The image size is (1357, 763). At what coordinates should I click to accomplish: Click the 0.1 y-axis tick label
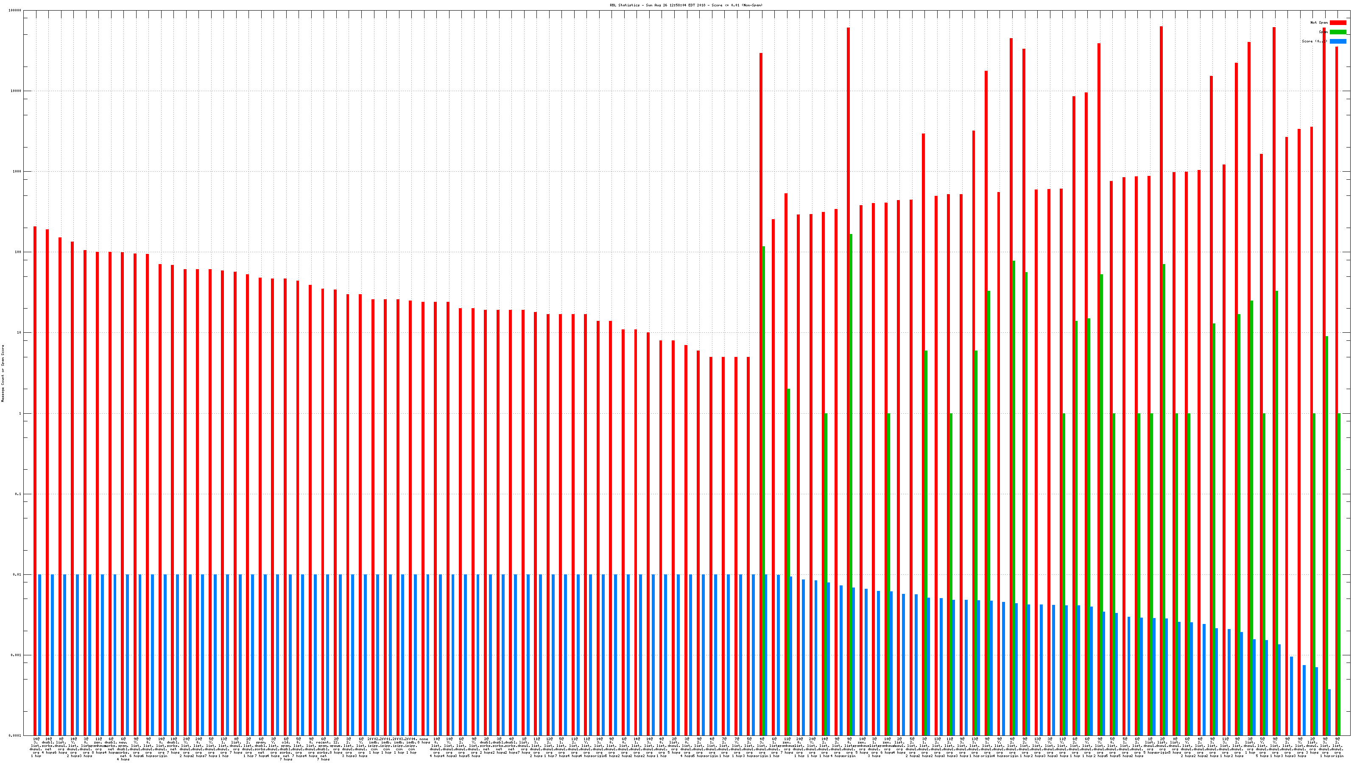click(18, 494)
